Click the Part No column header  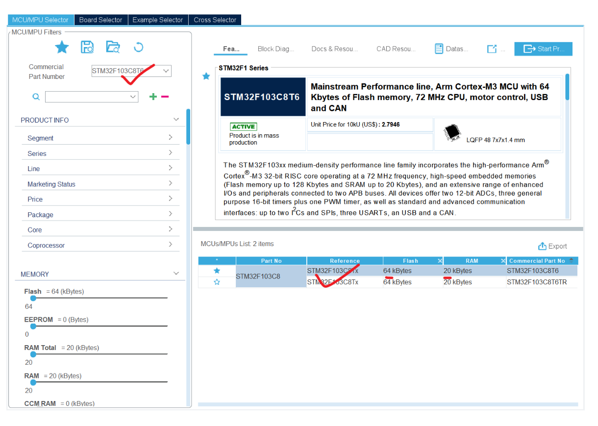[x=272, y=261]
